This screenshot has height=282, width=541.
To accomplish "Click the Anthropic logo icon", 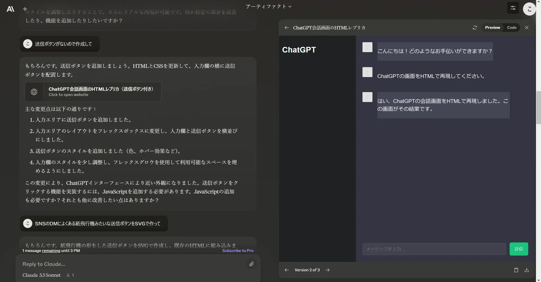I will point(10,9).
